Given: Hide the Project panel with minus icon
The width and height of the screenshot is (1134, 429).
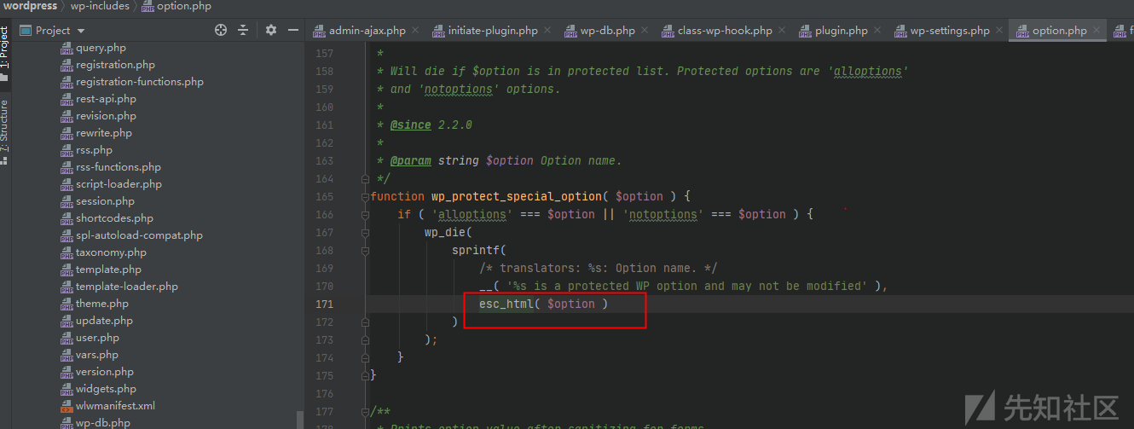Looking at the screenshot, I should click(293, 30).
